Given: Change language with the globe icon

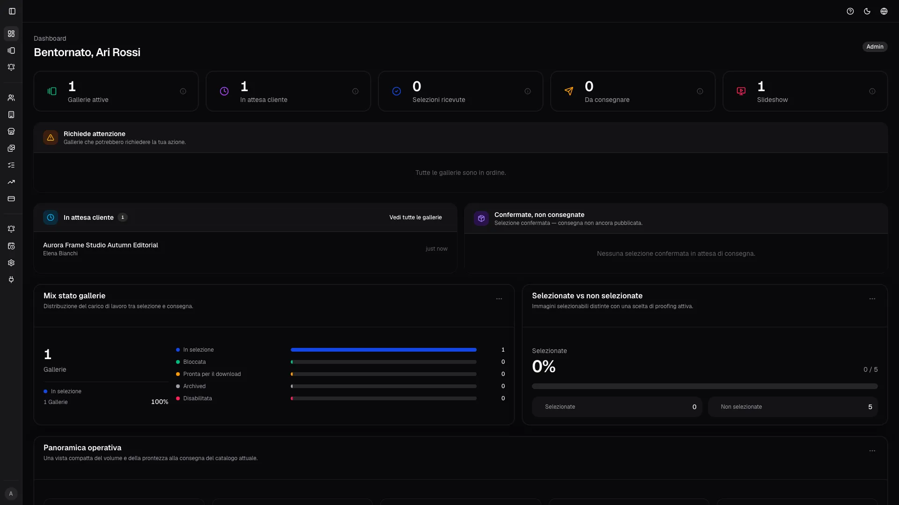Looking at the screenshot, I should tap(884, 11).
